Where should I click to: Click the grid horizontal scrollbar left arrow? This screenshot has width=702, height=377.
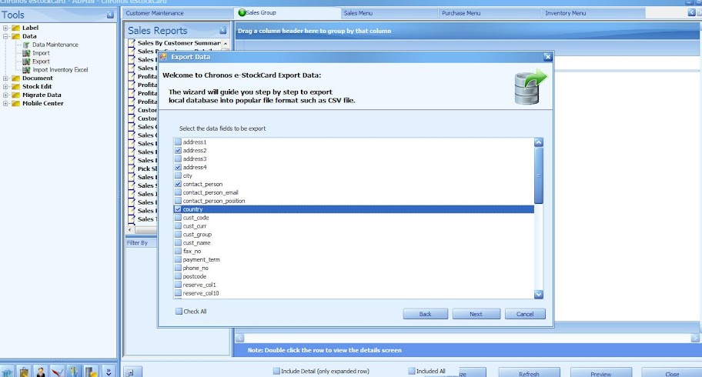[x=240, y=338]
